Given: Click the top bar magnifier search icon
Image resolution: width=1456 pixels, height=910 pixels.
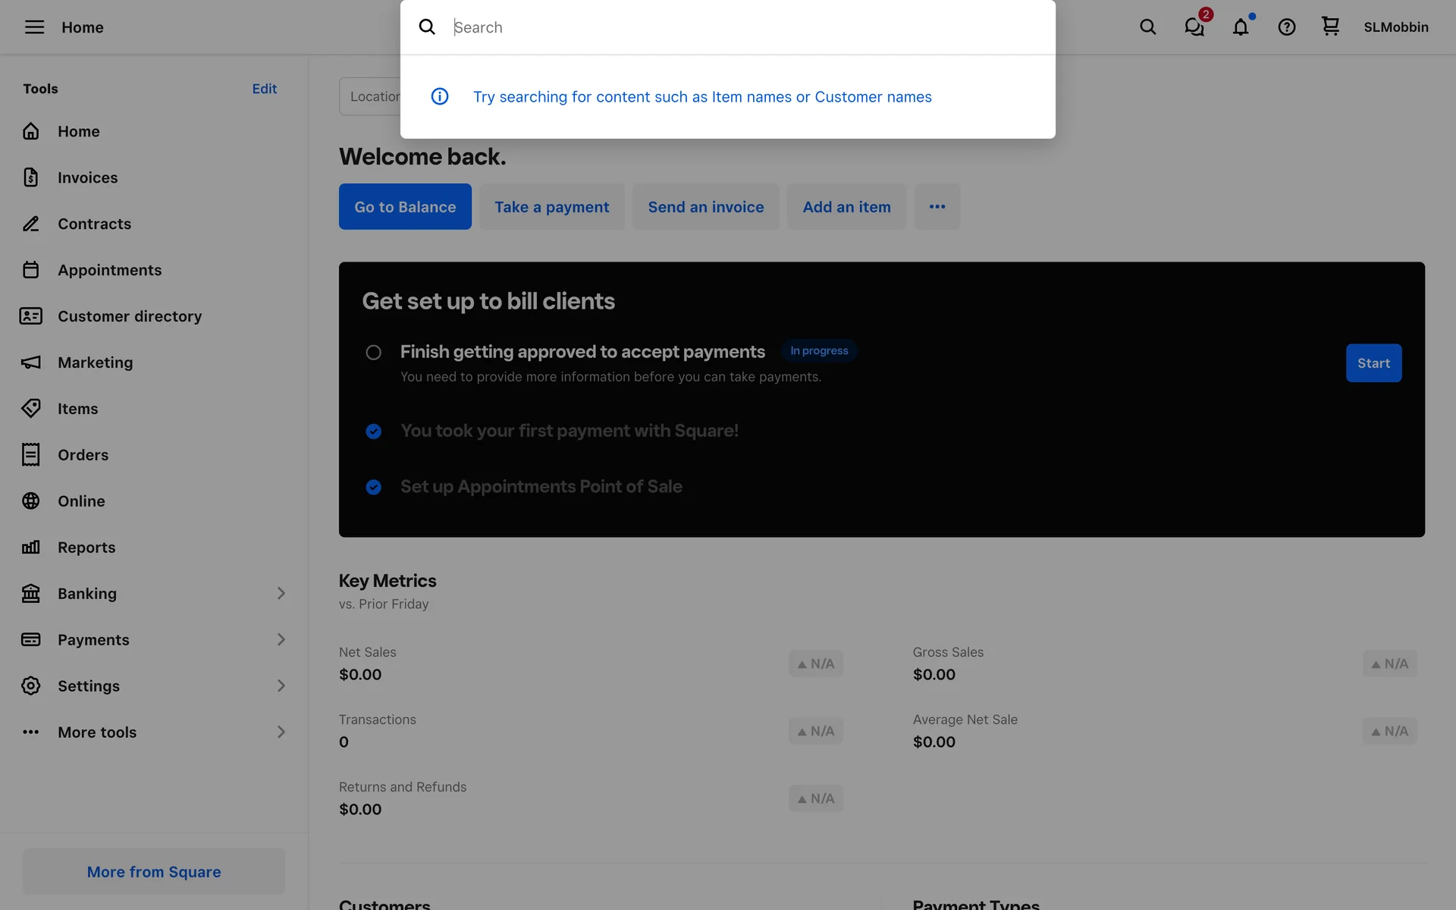Looking at the screenshot, I should 1148,27.
